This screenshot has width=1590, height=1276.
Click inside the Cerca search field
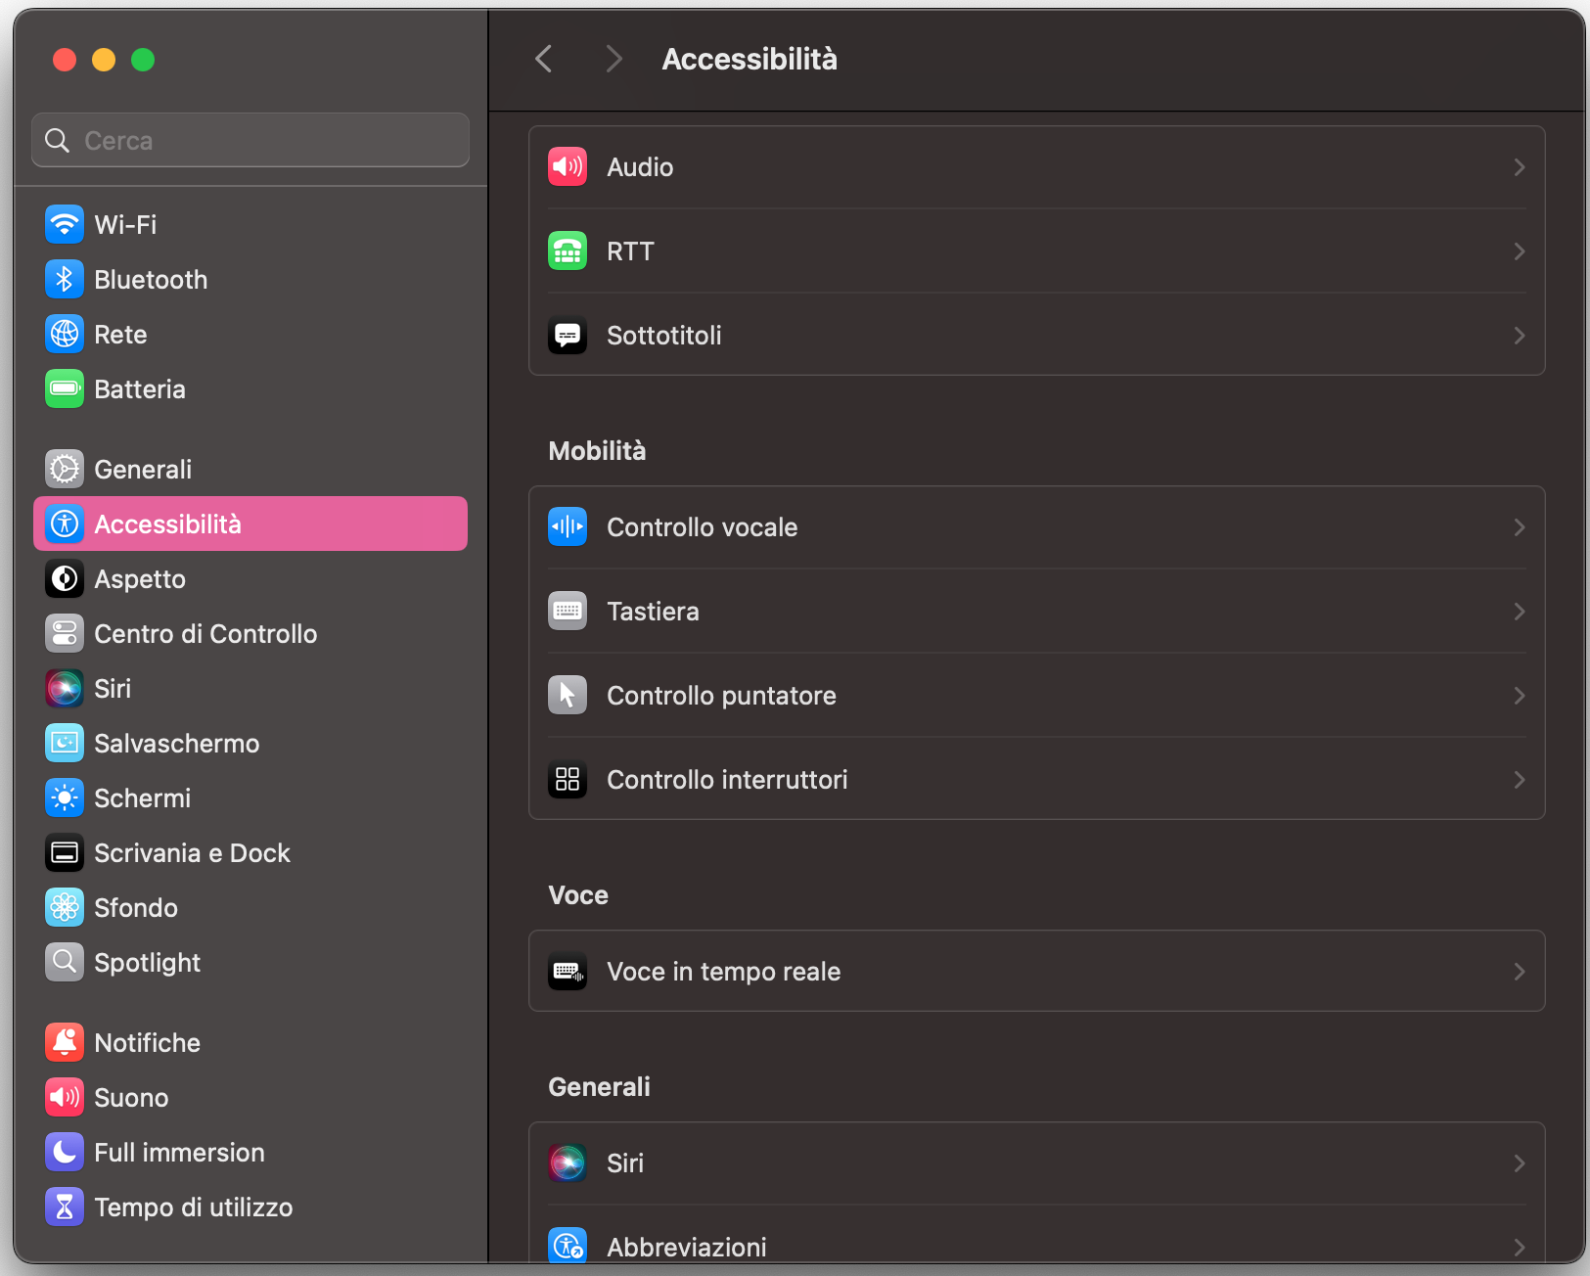pyautogui.click(x=250, y=140)
